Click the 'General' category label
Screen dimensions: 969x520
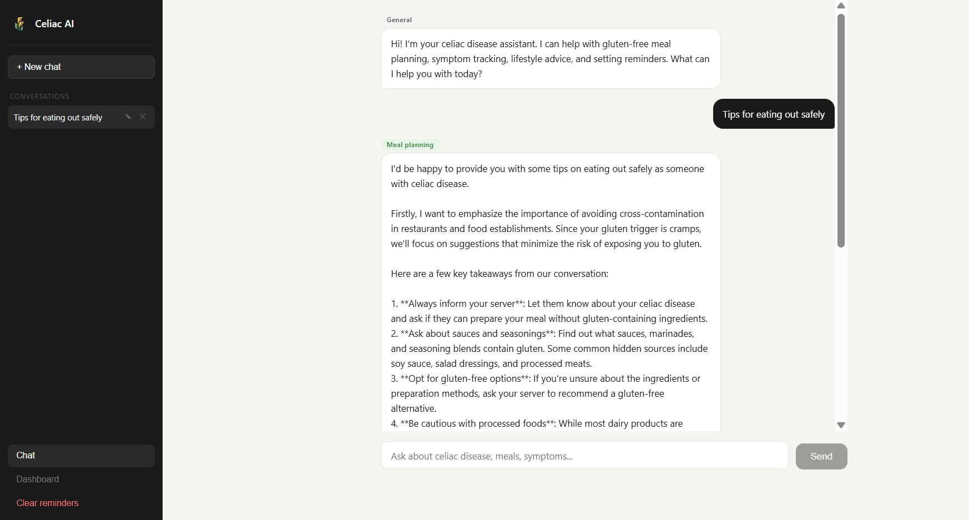[x=399, y=19]
